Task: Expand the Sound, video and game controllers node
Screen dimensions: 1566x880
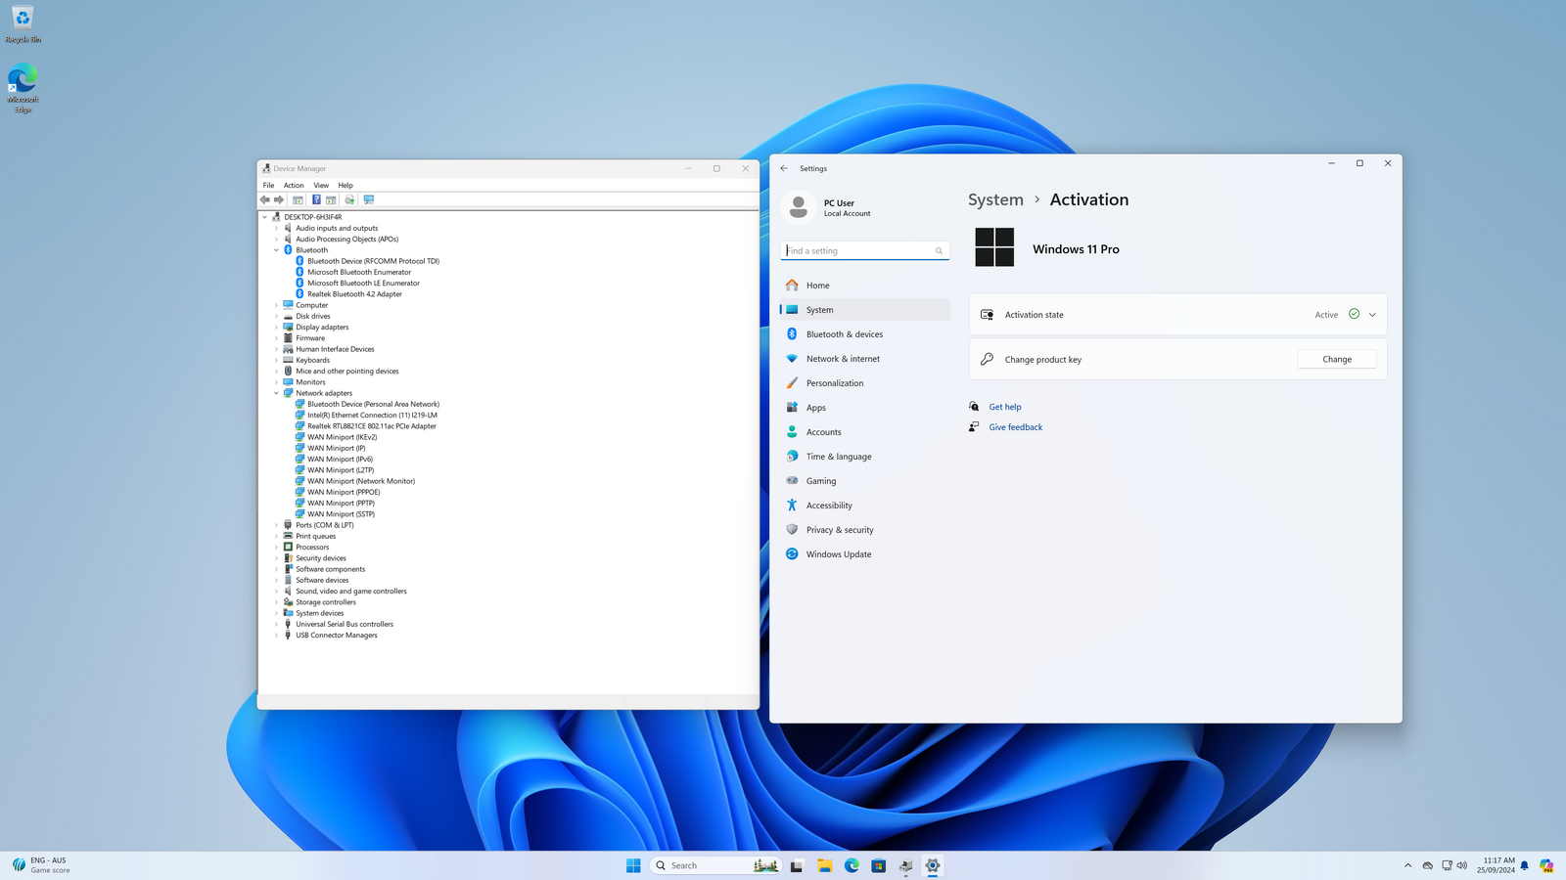Action: point(276,592)
